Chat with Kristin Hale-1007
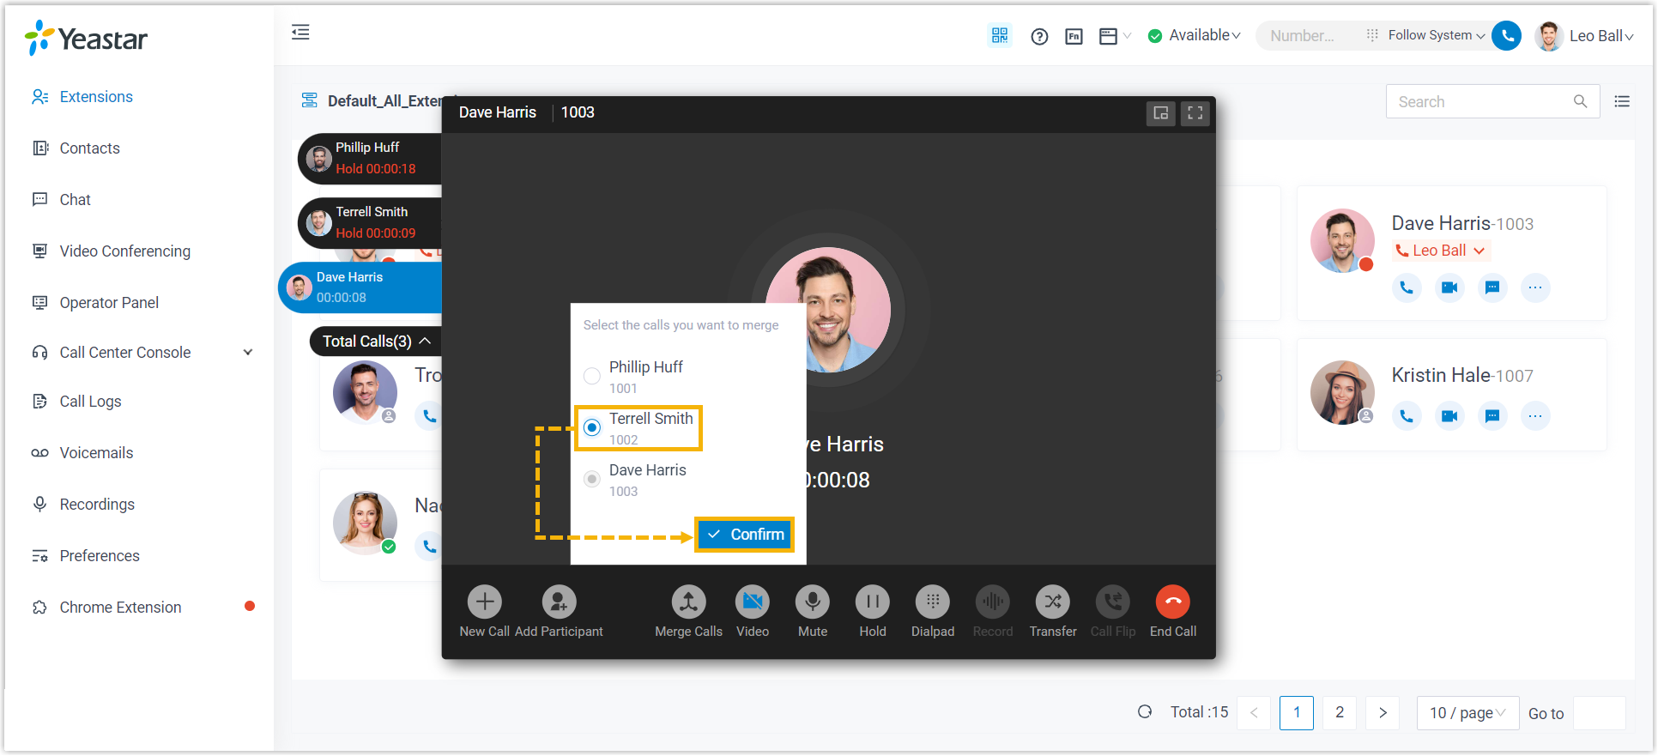This screenshot has height=756, width=1658. pyautogui.click(x=1492, y=416)
